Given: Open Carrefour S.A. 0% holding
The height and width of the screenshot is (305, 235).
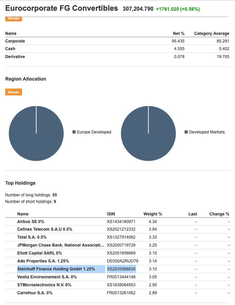Looking at the screenshot, I should 35,293.
